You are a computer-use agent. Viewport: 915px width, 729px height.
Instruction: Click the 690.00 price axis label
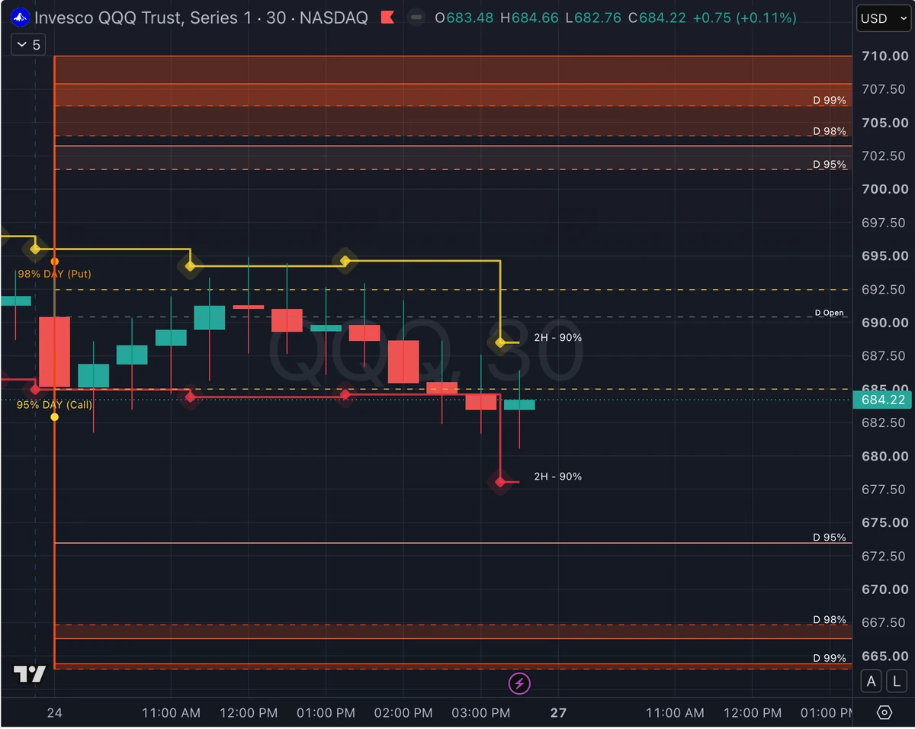click(884, 323)
